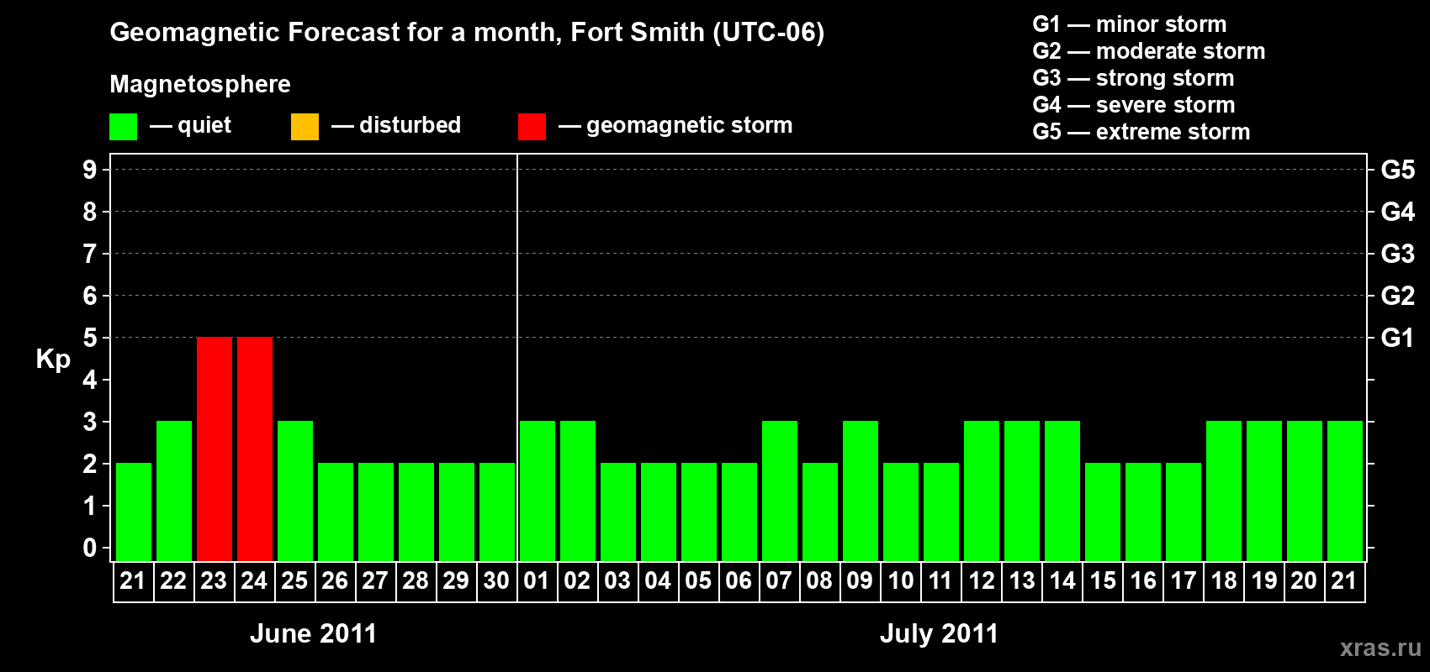The image size is (1430, 672).
Task: Select the red bar for June 23
Action: coord(214,449)
